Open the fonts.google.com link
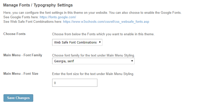 (x=58, y=17)
